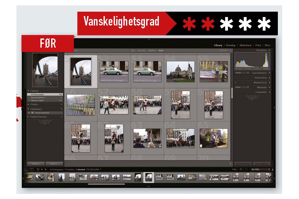Image resolution: width=299 pixels, height=199 pixels.
Task: Click the grid view icon above the filmstrip
Action: click(x=38, y=169)
